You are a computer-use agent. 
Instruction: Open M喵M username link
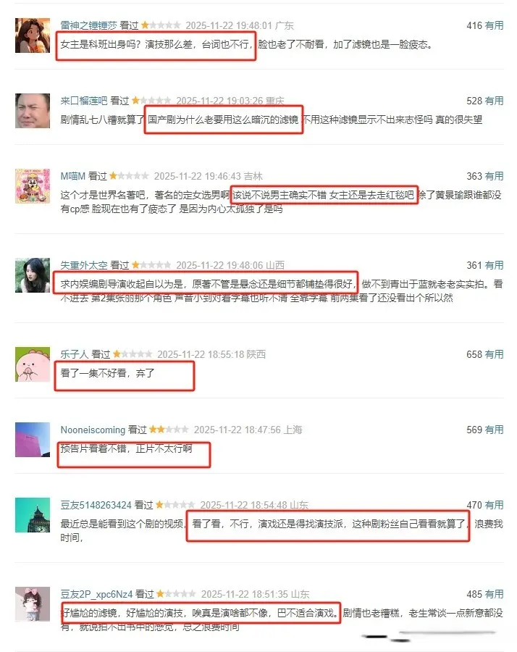(72, 176)
